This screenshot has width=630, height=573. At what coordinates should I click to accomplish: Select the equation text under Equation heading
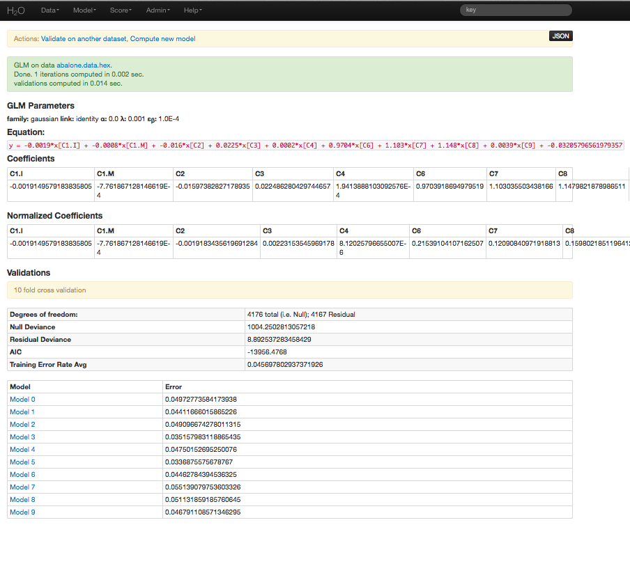[x=314, y=145]
